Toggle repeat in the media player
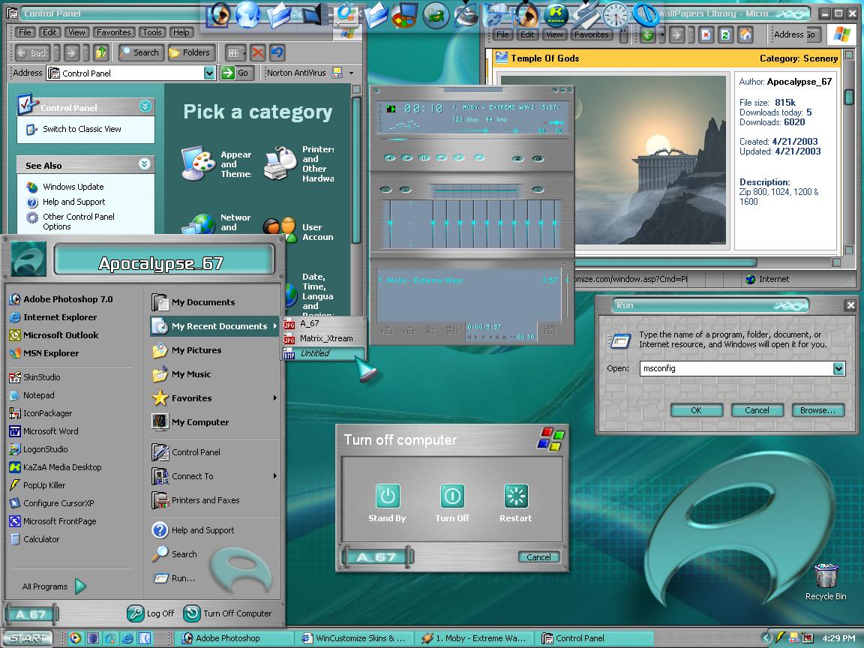This screenshot has width=864, height=648. pos(538,159)
